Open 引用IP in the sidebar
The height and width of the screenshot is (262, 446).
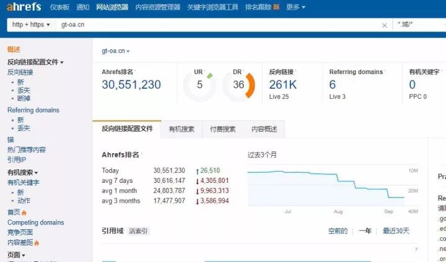(17, 160)
